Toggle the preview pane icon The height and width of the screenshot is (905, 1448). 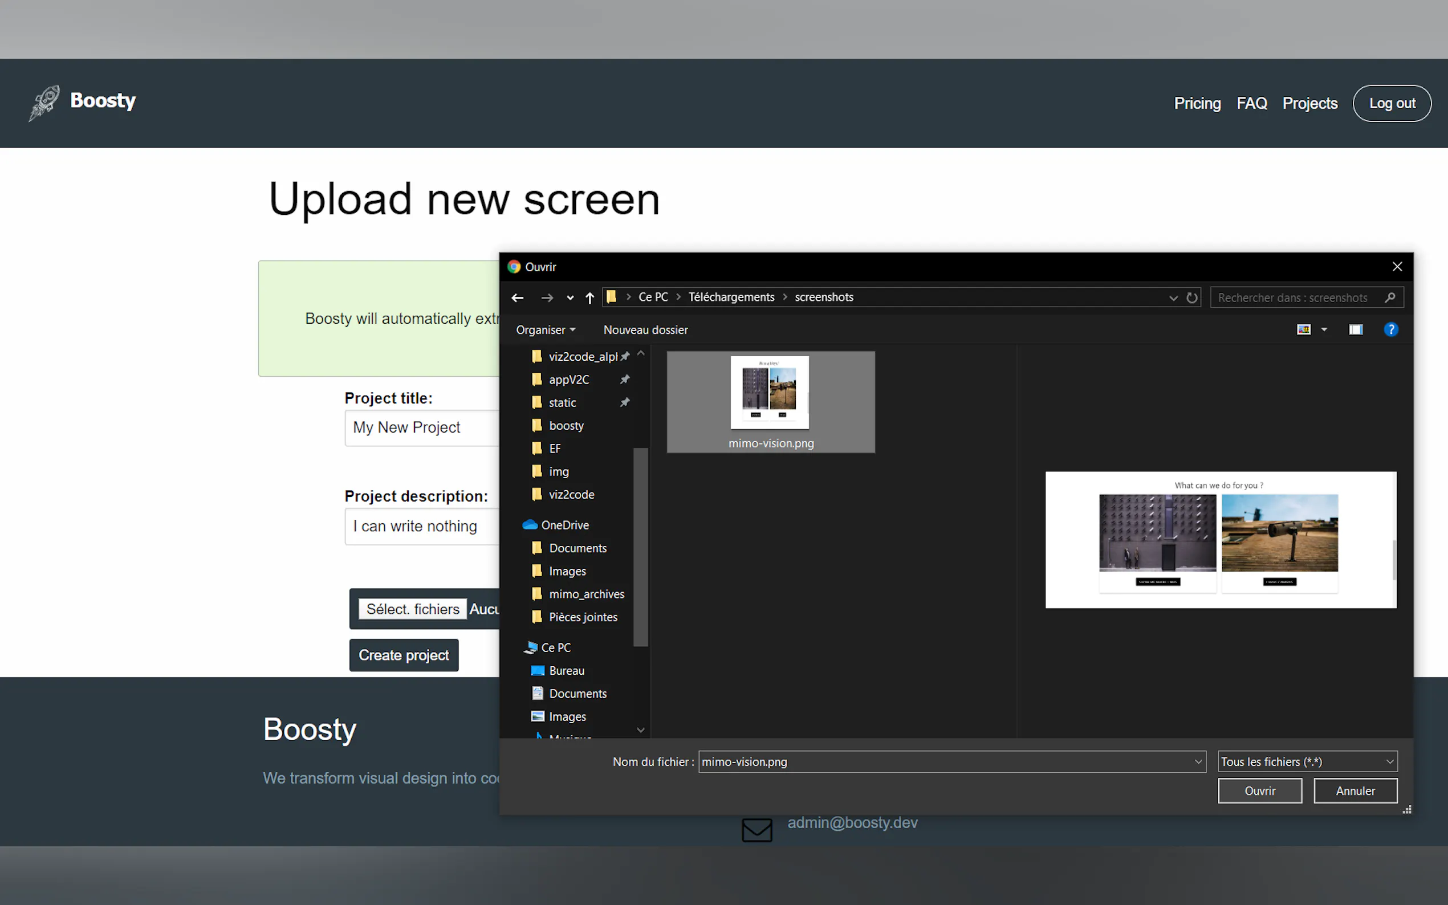tap(1355, 330)
